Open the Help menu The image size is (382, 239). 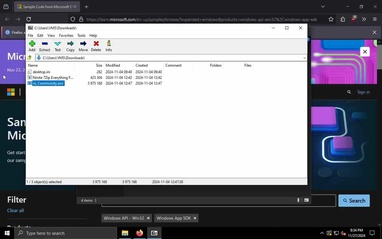(x=93, y=35)
